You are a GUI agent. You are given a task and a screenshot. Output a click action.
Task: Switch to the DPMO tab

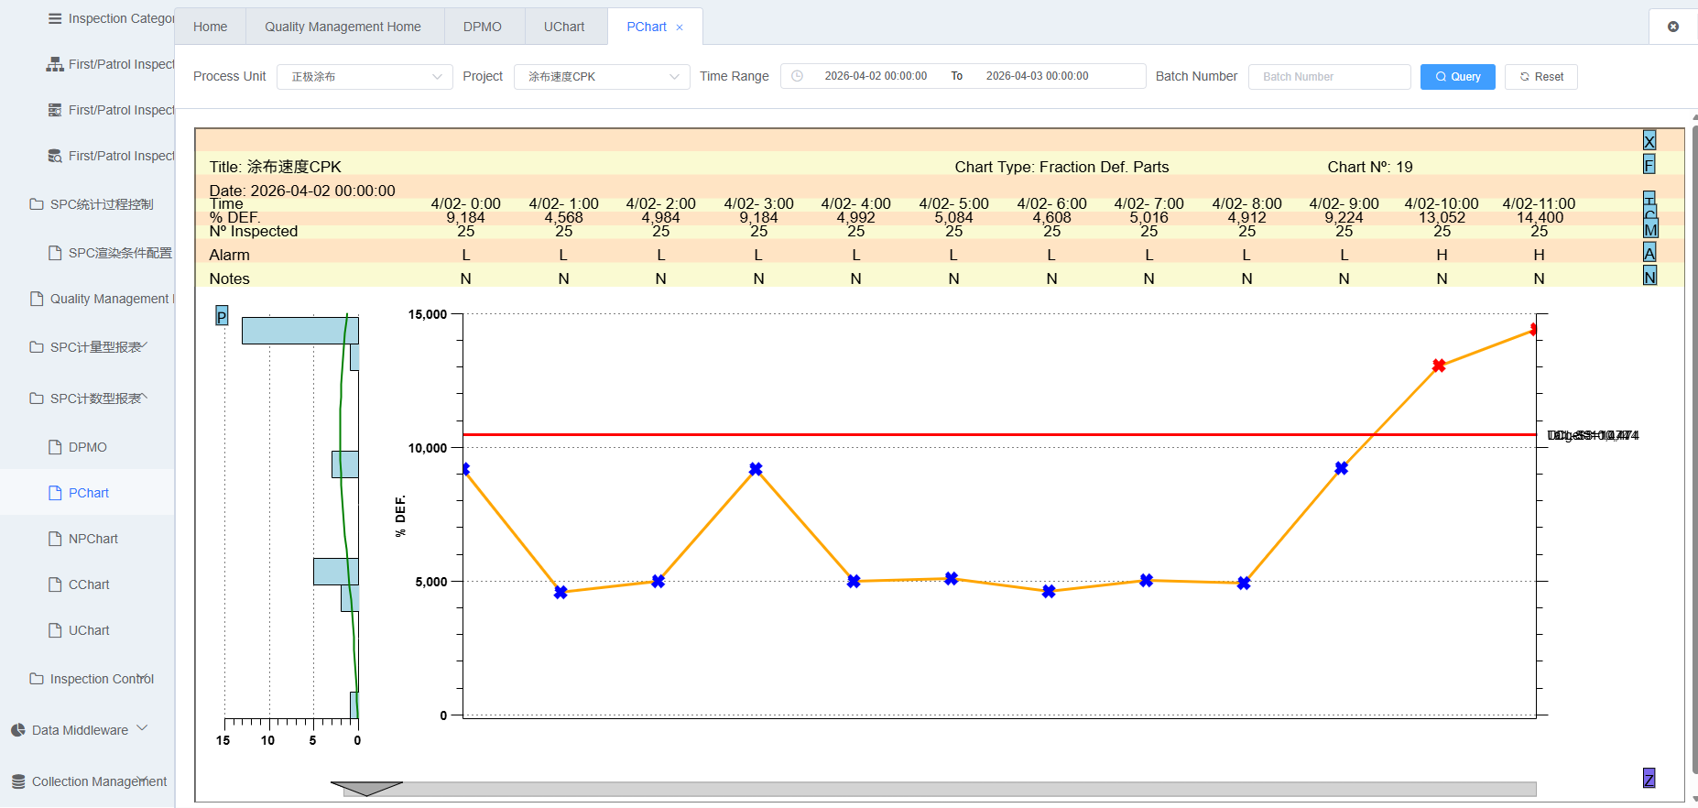pos(483,27)
